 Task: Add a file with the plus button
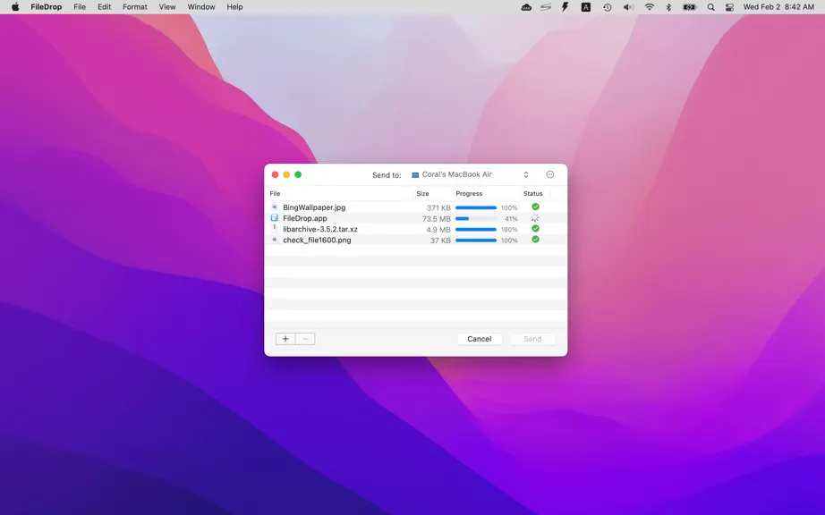point(285,339)
